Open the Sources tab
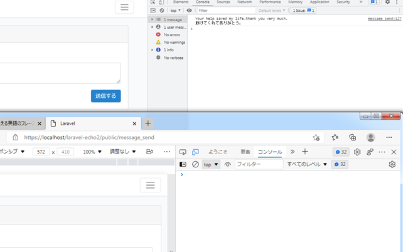This screenshot has height=252, width=403. pyautogui.click(x=223, y=2)
